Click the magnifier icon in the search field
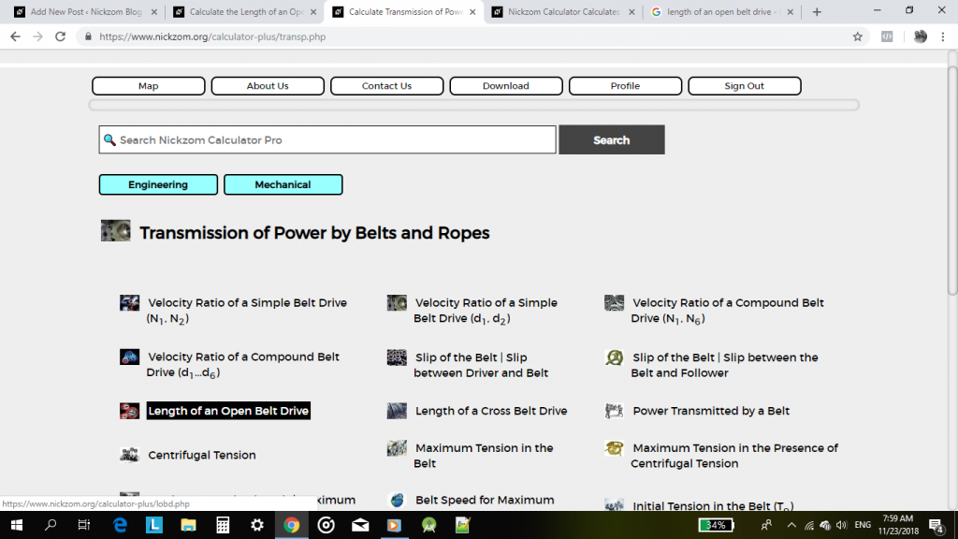Viewport: 958px width, 539px height. [x=109, y=140]
